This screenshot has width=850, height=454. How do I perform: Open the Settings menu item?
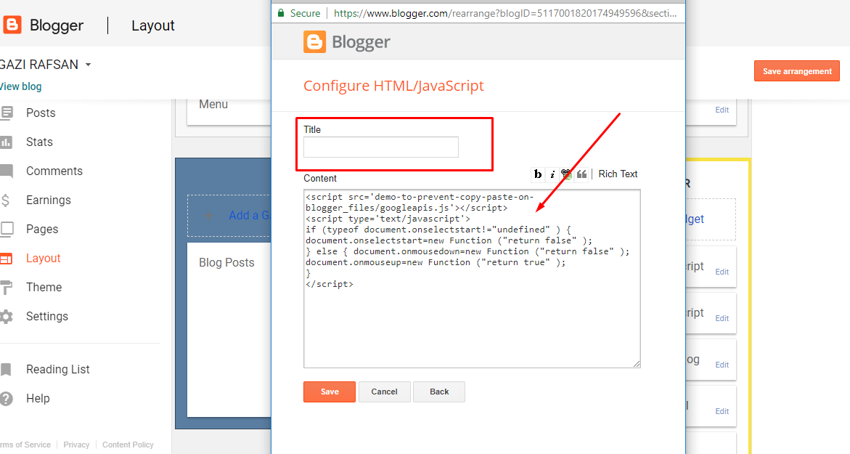pyautogui.click(x=47, y=316)
